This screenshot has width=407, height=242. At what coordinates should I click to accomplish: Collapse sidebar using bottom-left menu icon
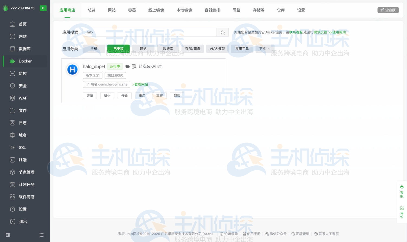tap(8, 235)
